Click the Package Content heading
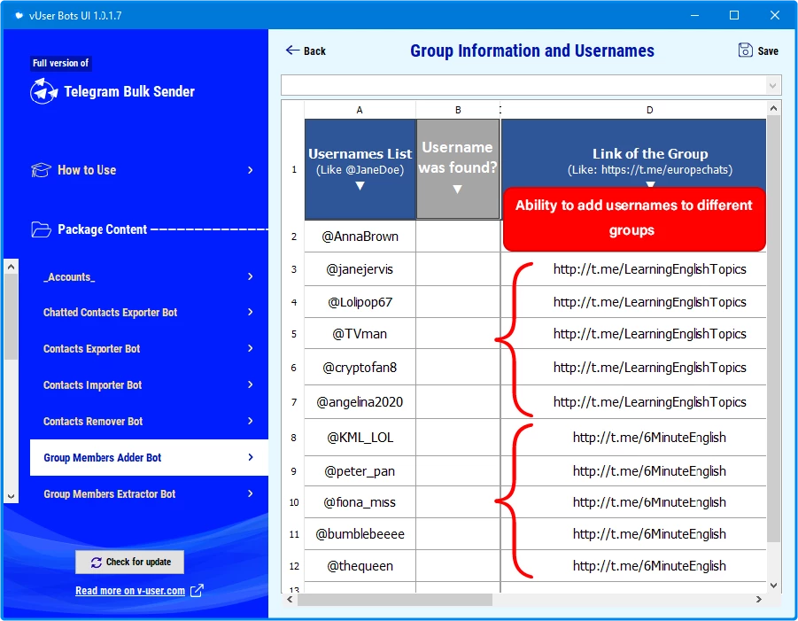This screenshot has width=798, height=621. (102, 229)
